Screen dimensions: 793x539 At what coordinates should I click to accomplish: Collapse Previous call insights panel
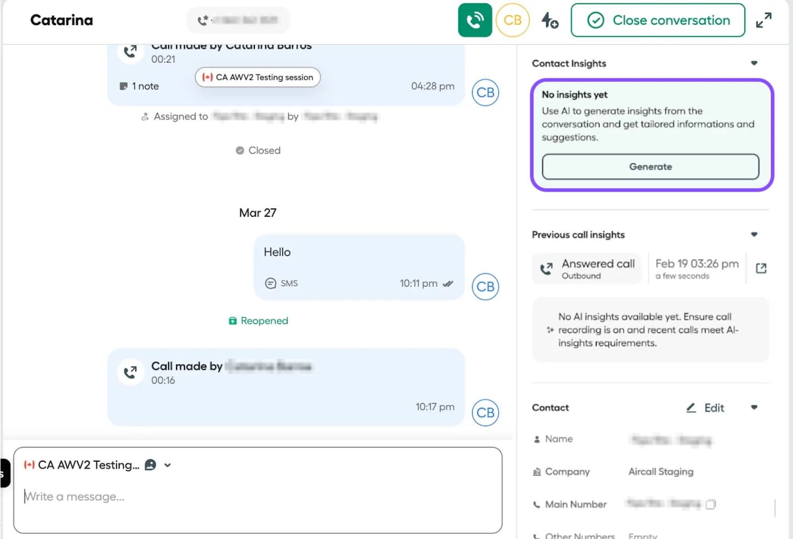(x=754, y=235)
